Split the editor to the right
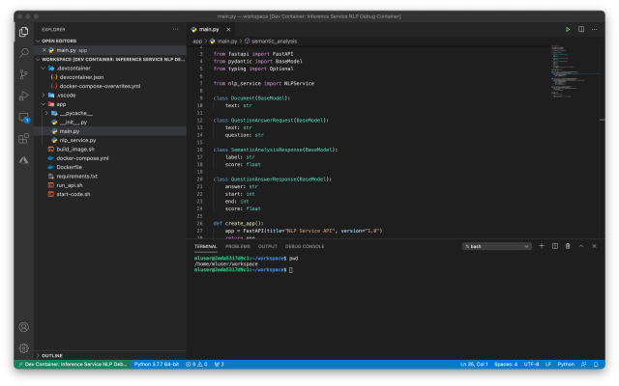The height and width of the screenshot is (386, 619). 581,30
